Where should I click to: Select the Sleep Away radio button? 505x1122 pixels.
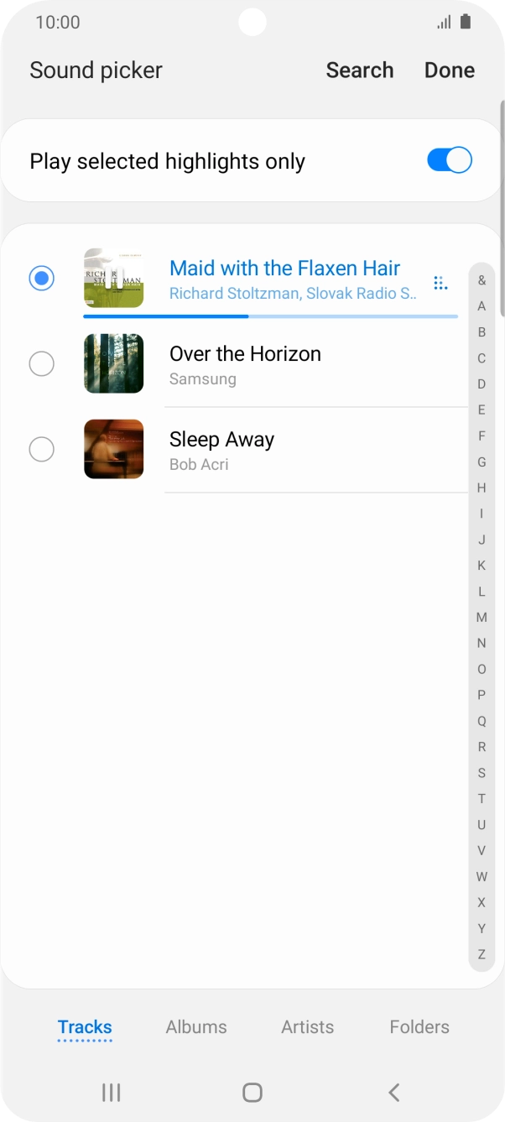42,449
